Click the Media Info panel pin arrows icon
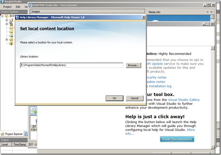The width and height of the screenshot is (221, 155). click(x=207, y=12)
